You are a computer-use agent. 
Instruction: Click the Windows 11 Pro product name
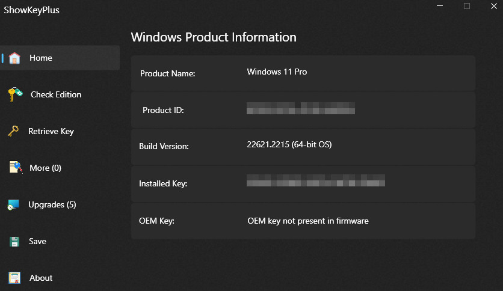277,72
